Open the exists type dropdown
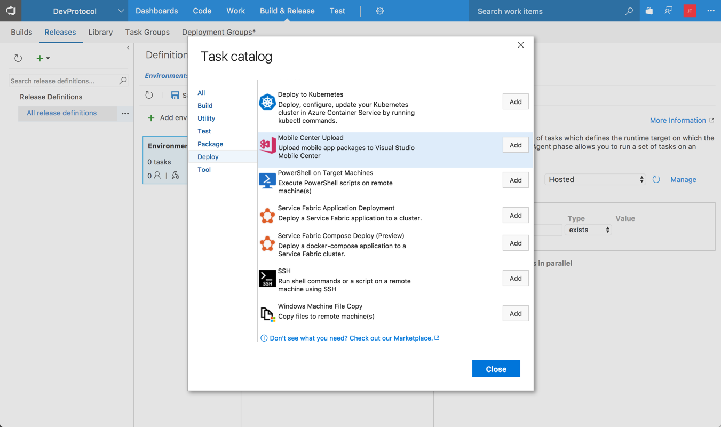721x427 pixels. (588, 230)
